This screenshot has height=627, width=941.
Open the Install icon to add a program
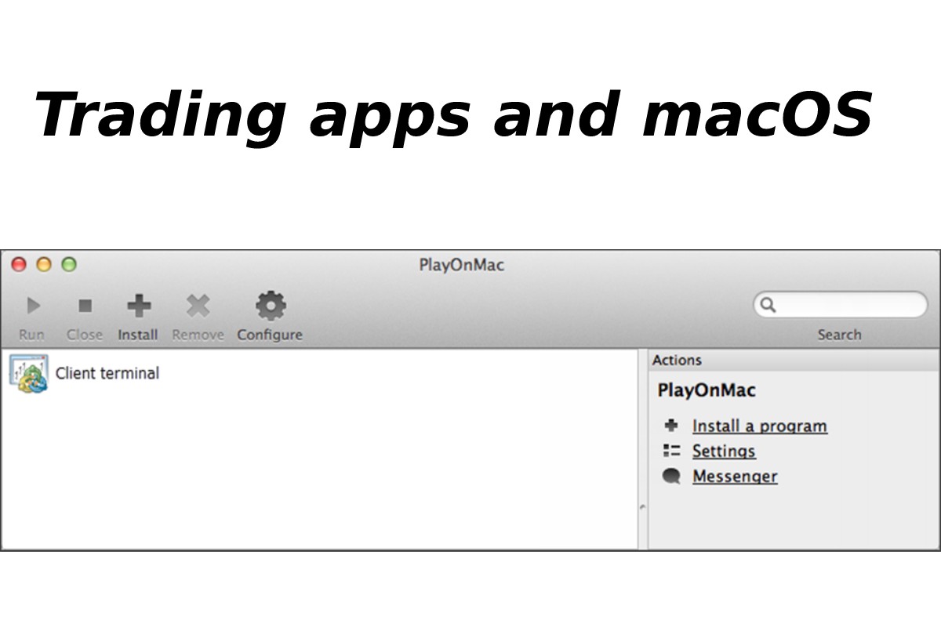(138, 304)
